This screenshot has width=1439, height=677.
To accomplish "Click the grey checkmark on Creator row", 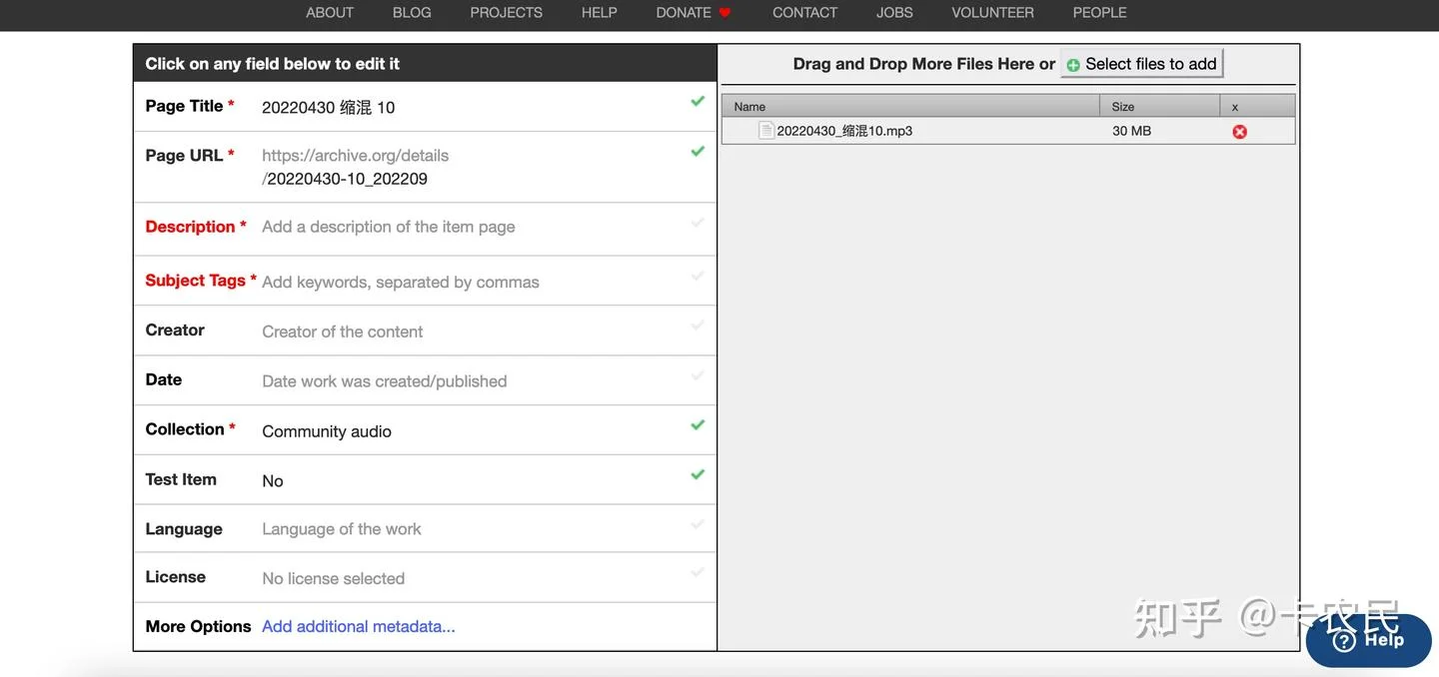I will click(698, 326).
